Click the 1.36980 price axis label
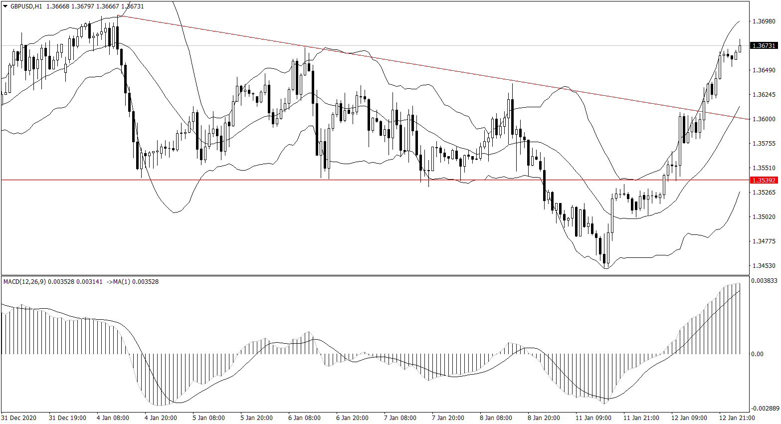 pos(764,21)
